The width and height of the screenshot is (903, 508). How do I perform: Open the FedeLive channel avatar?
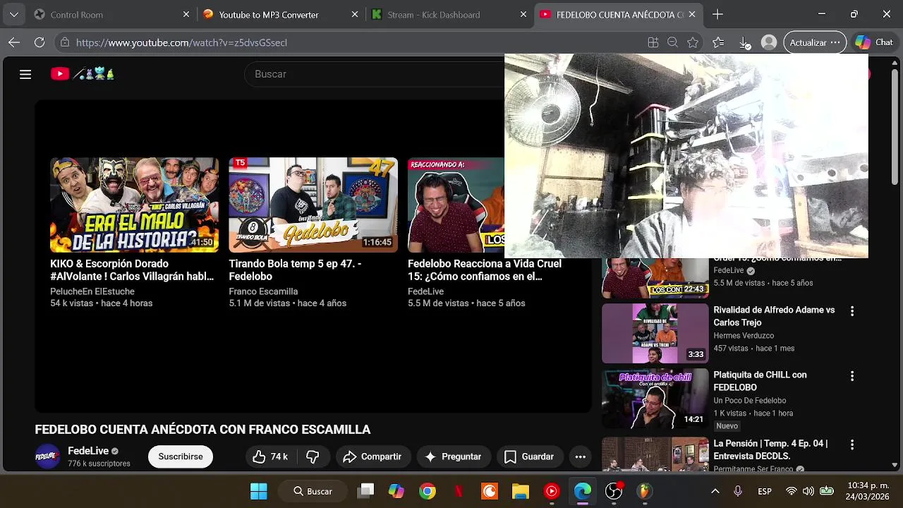[x=48, y=456]
